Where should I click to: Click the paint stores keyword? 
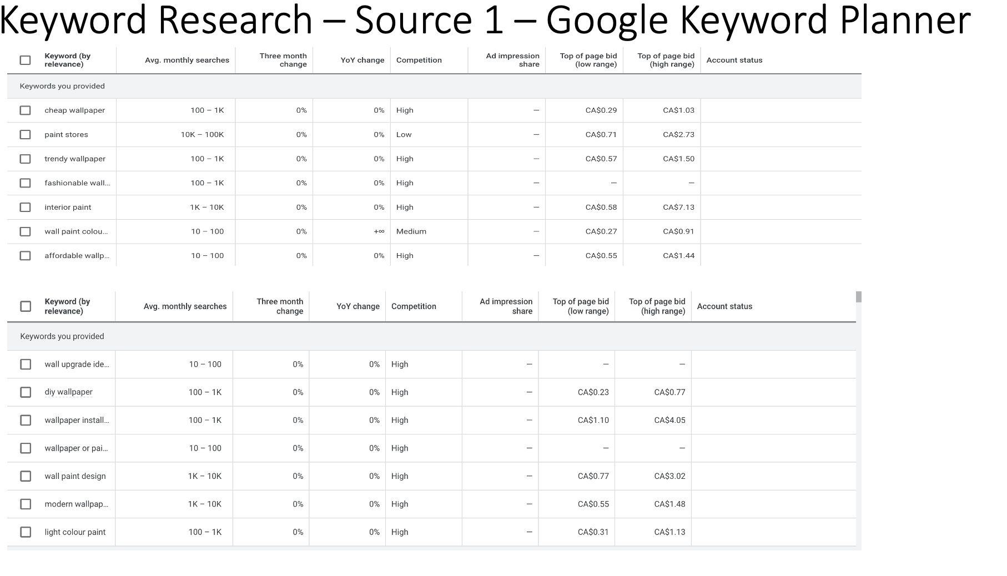(66, 135)
